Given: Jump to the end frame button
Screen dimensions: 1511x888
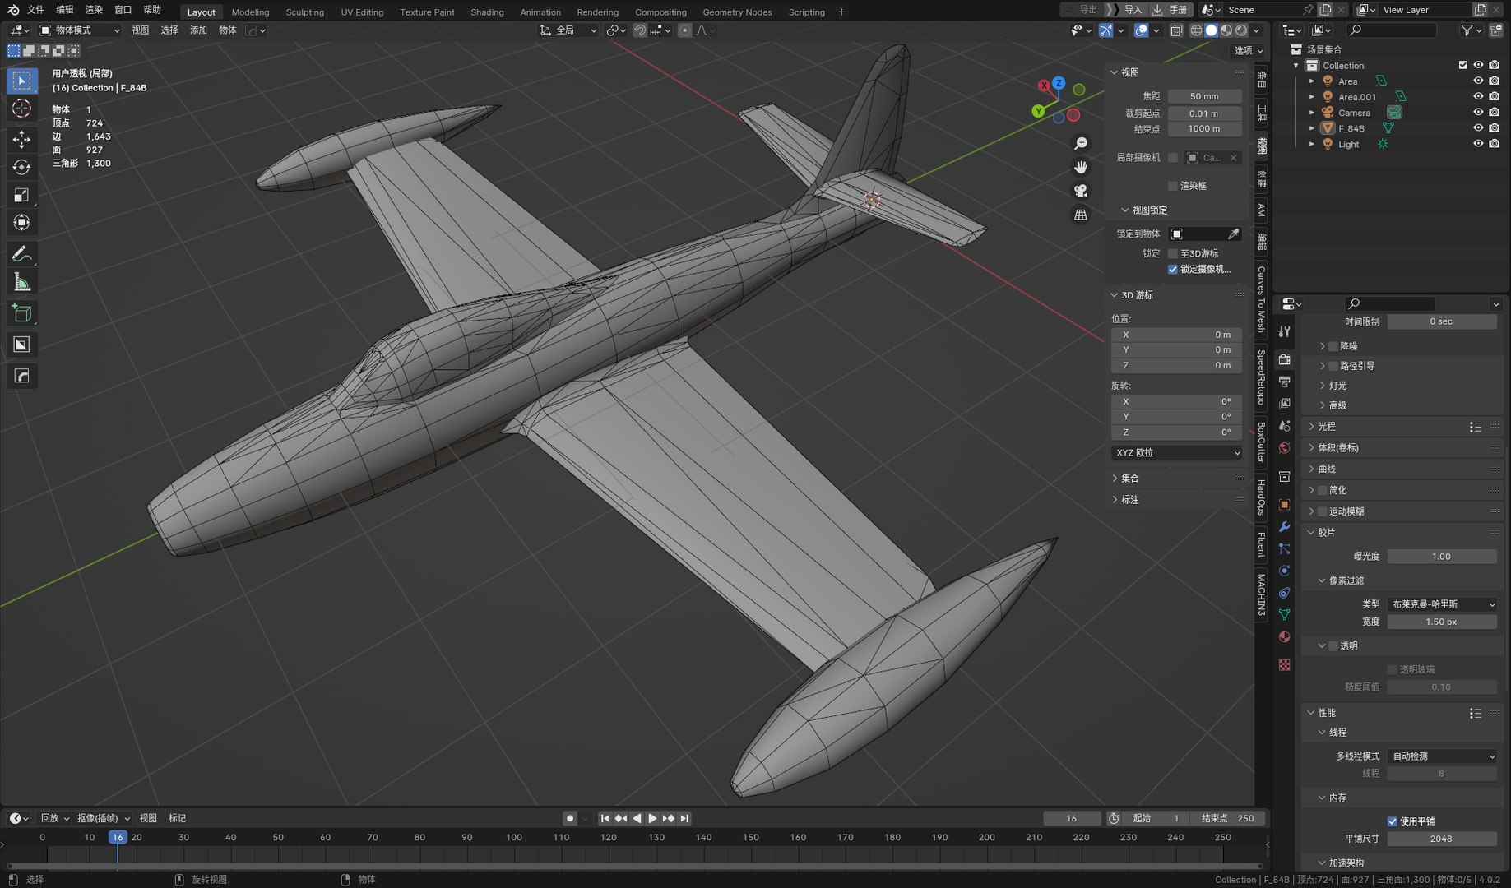Looking at the screenshot, I should click(684, 819).
